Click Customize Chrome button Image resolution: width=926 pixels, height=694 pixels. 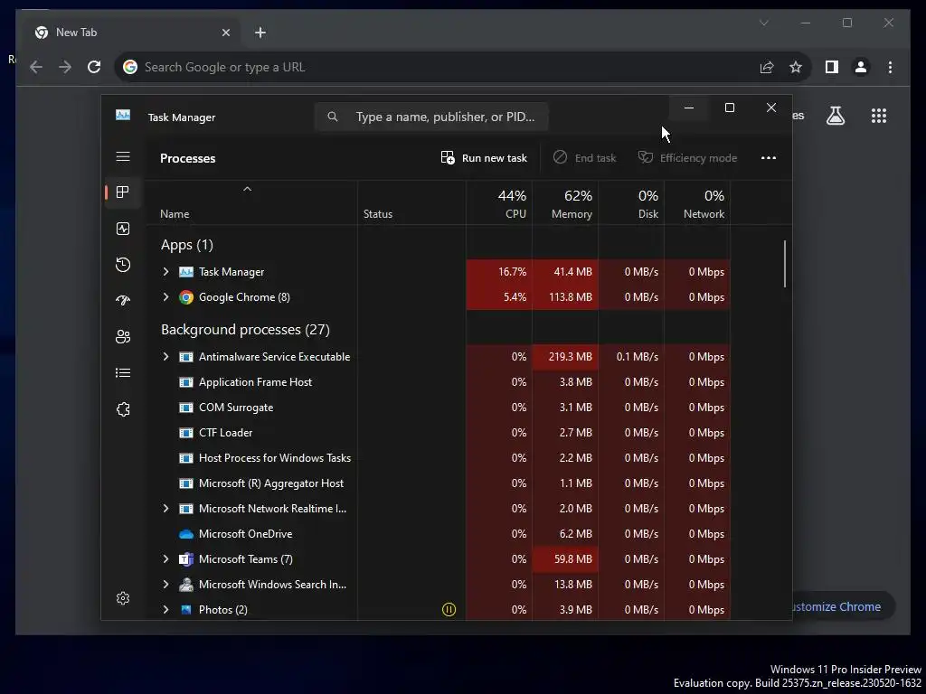pyautogui.click(x=842, y=606)
